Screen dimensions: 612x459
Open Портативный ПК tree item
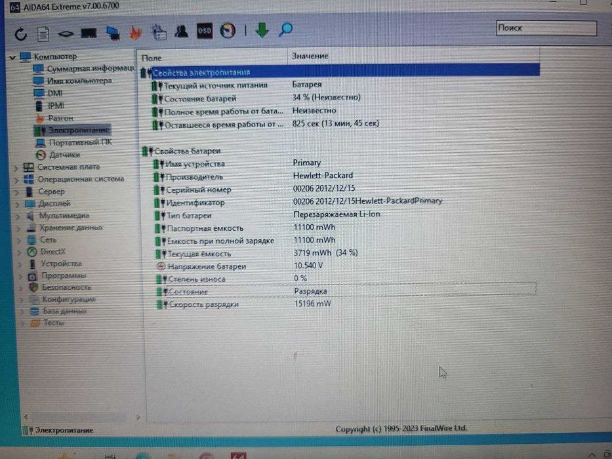tap(73, 142)
